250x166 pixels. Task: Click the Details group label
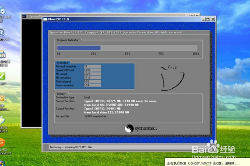click(60, 94)
